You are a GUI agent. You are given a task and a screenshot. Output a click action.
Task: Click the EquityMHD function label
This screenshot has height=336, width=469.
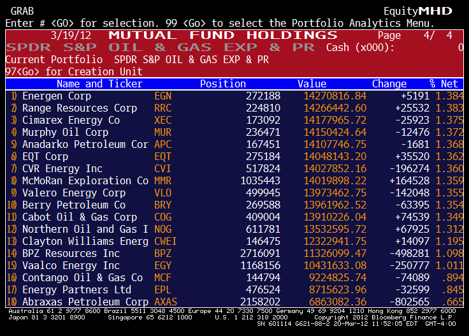tap(418, 11)
